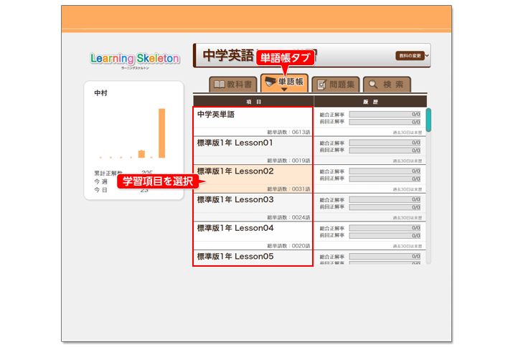Click the wordbook icon on 単語帳 tab
Image resolution: width=513 pixels, height=347 pixels.
pos(270,82)
